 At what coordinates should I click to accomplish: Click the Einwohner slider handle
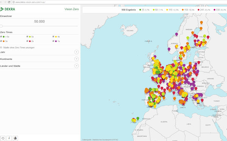point(1,26)
